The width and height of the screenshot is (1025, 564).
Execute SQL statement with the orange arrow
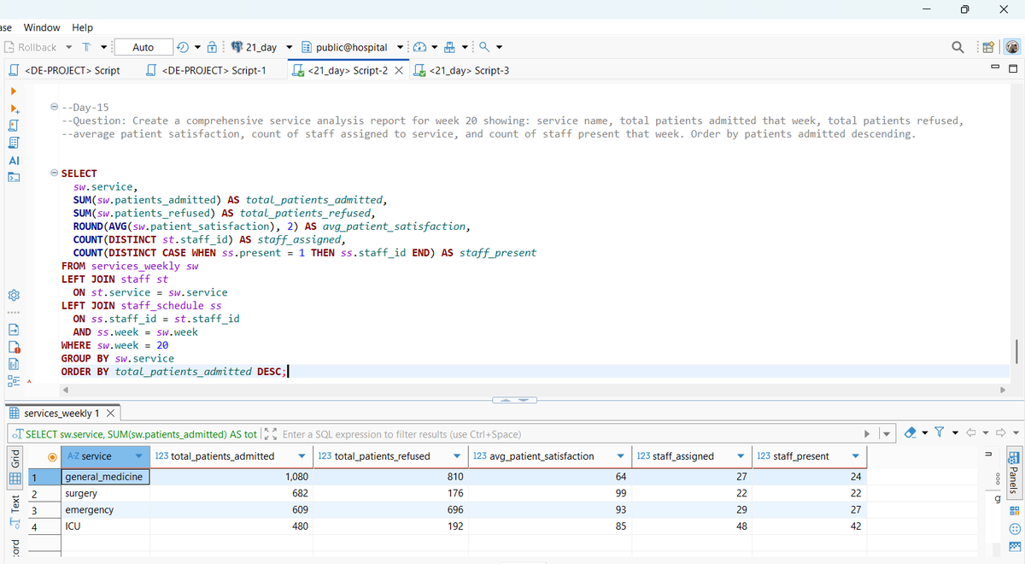coord(13,91)
